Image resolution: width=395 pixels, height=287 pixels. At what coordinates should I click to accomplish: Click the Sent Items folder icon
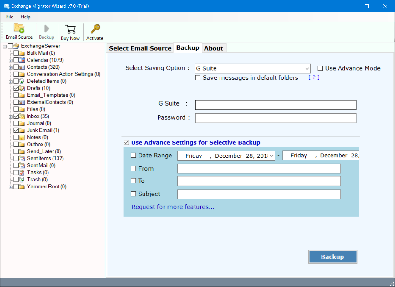22,158
